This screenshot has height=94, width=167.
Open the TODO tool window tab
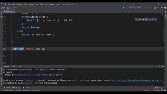7,88
